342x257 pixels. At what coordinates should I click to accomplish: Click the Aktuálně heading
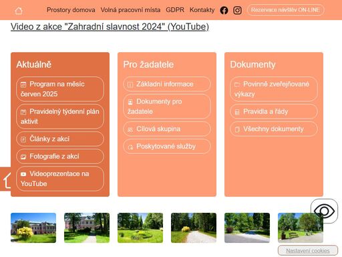click(x=34, y=64)
